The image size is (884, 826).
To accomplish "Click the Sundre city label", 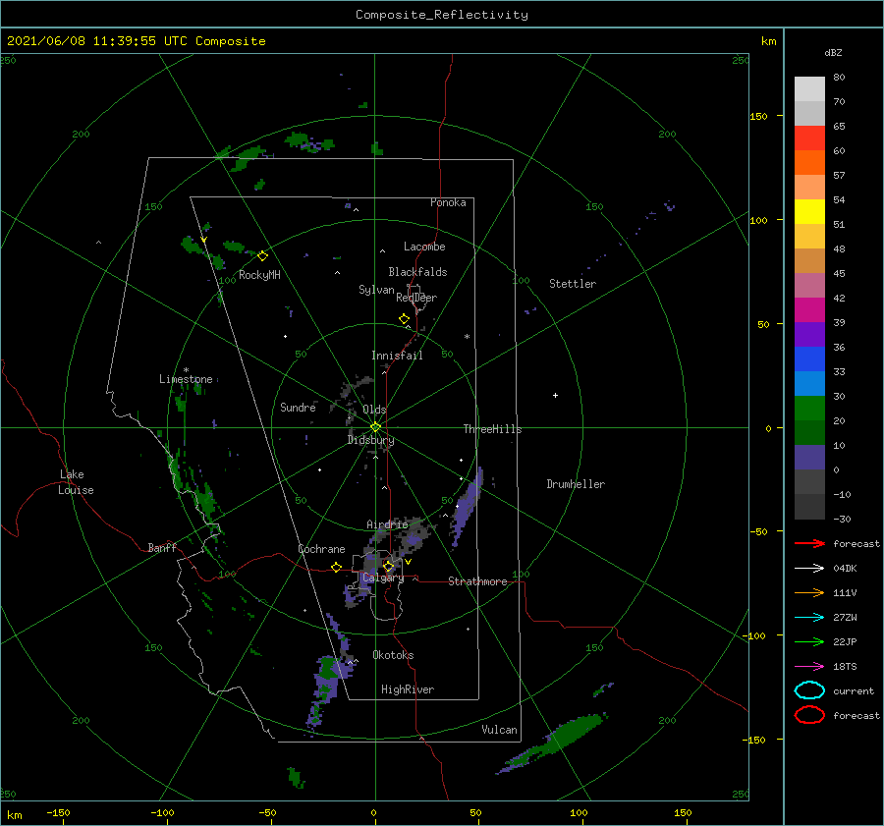I will point(298,407).
